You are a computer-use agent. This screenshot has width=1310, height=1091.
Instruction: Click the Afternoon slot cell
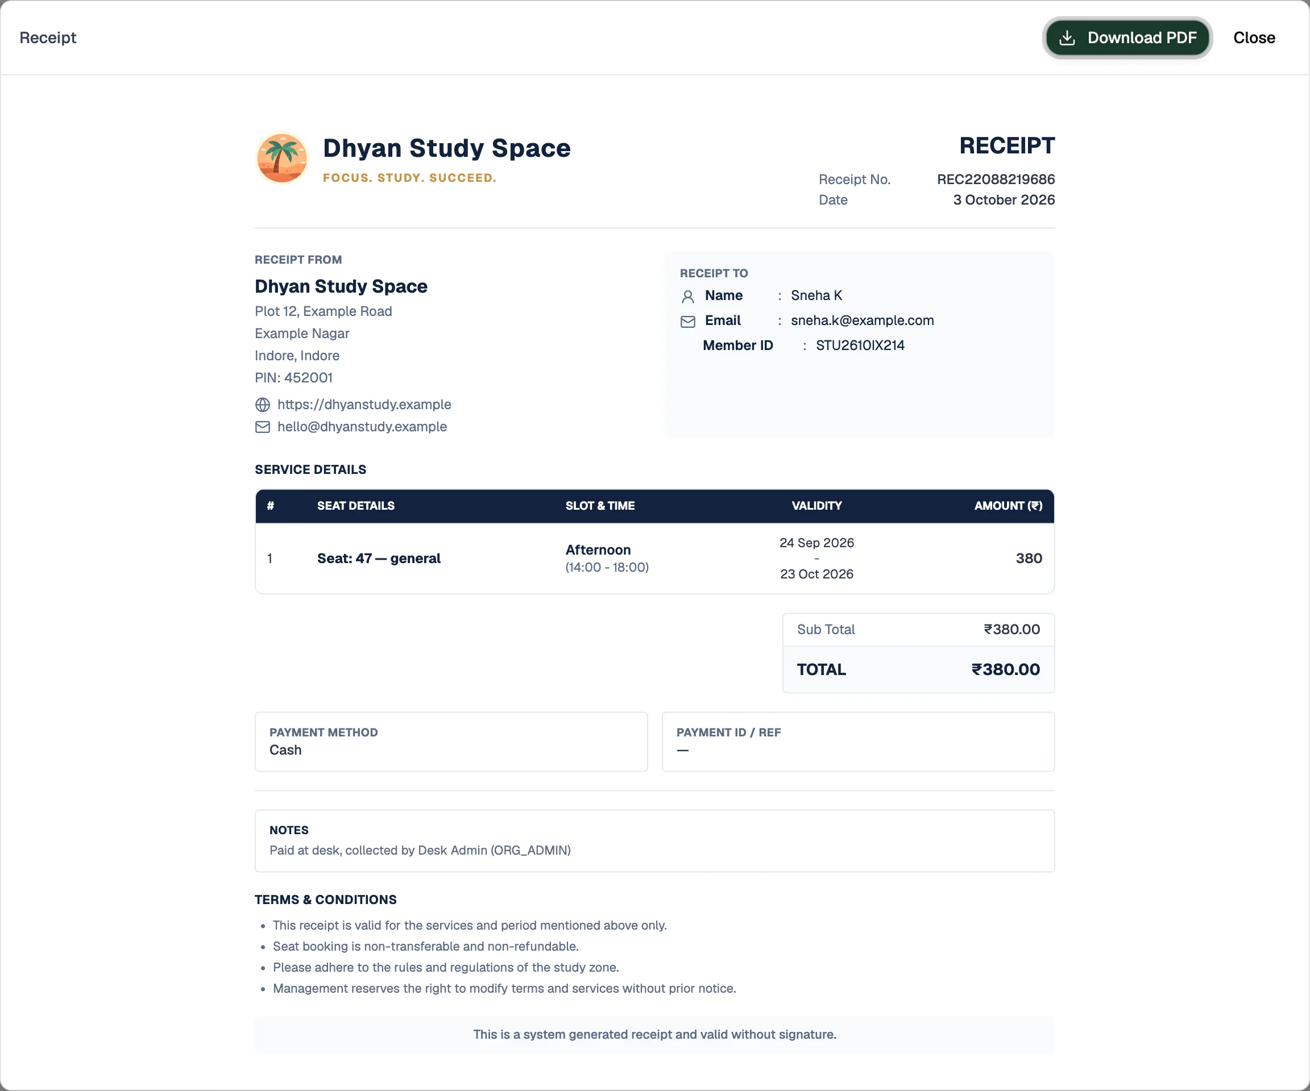tap(598, 550)
